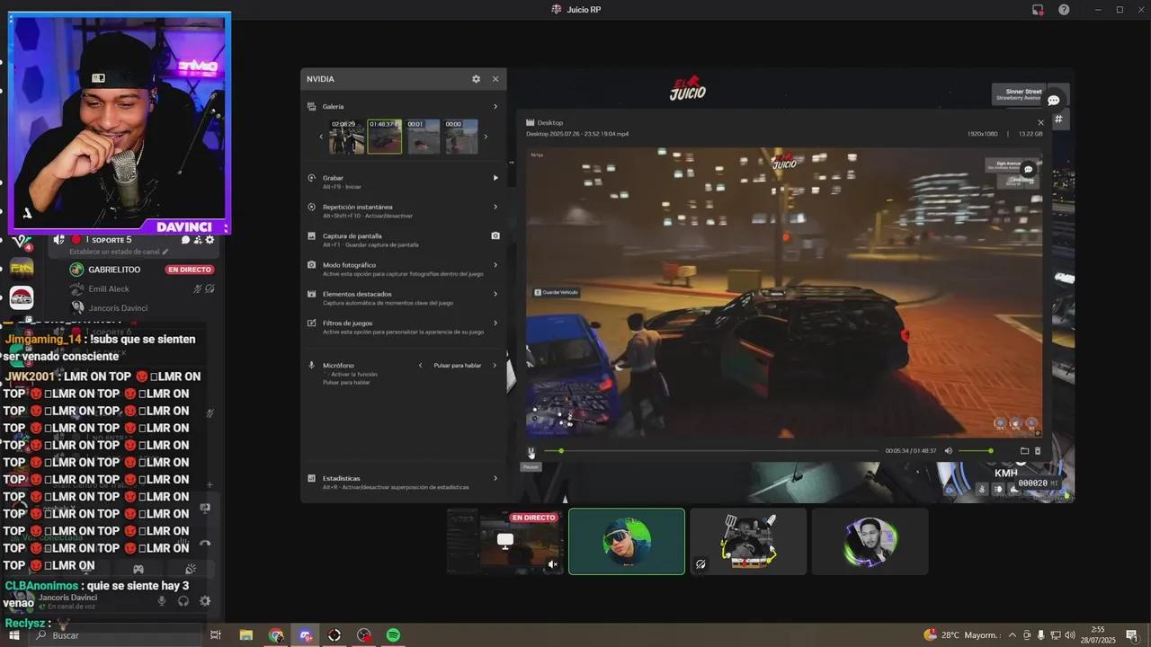Screen dimensions: 1151x647
Task: Click the Grabar menu entry
Action: (404, 182)
